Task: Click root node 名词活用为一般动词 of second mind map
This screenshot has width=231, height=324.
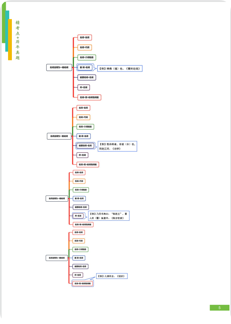Action: click(x=59, y=136)
